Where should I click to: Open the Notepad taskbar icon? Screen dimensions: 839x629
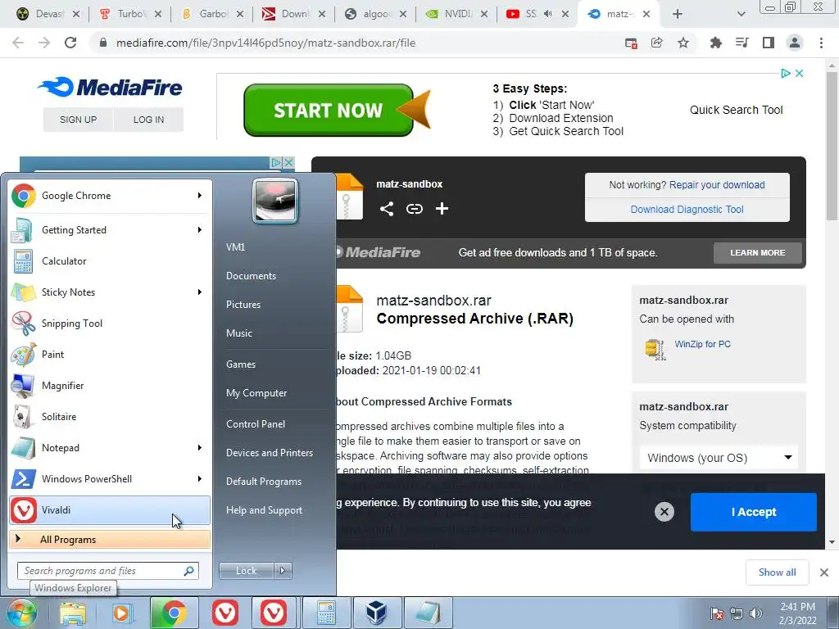coord(428,613)
